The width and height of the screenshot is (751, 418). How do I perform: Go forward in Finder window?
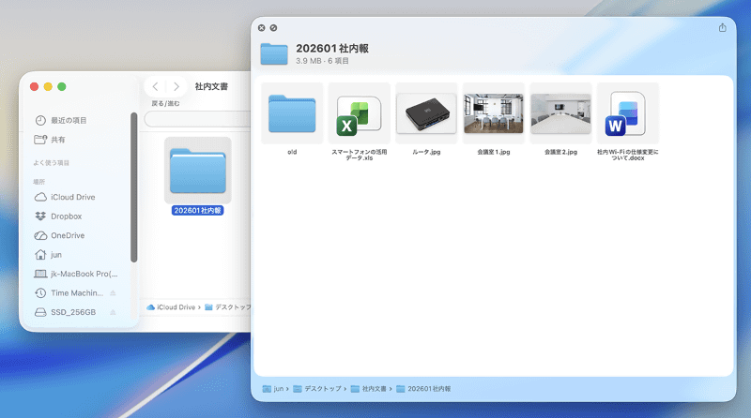tap(176, 86)
